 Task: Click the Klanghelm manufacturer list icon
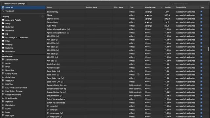point(3,105)
